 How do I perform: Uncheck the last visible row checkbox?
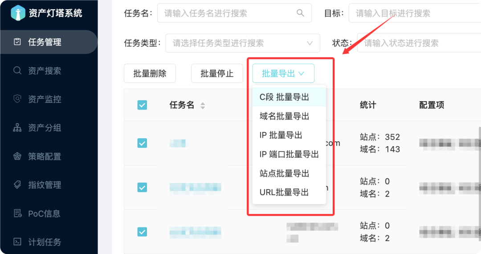142,232
